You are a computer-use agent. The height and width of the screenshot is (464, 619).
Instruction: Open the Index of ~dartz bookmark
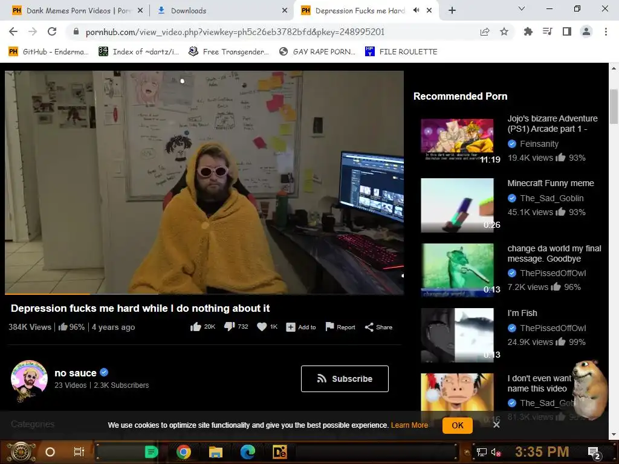[138, 52]
